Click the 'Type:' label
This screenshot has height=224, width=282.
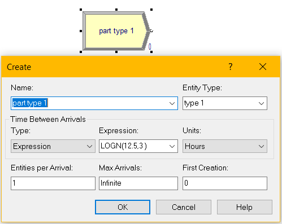point(20,131)
